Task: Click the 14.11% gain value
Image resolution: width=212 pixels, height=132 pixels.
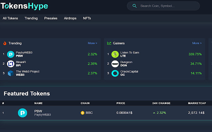Action: click(196, 73)
